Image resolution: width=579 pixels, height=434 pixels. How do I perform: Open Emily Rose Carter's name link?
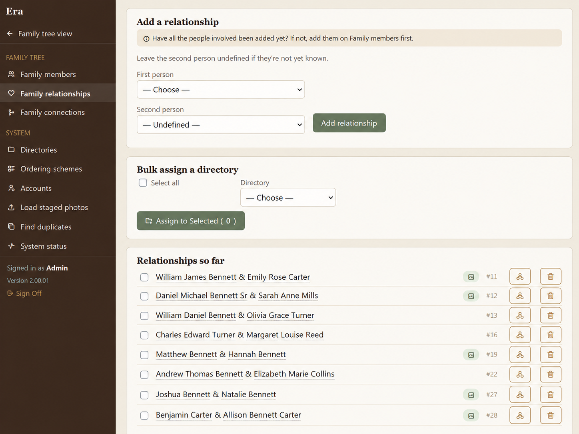[279, 277]
